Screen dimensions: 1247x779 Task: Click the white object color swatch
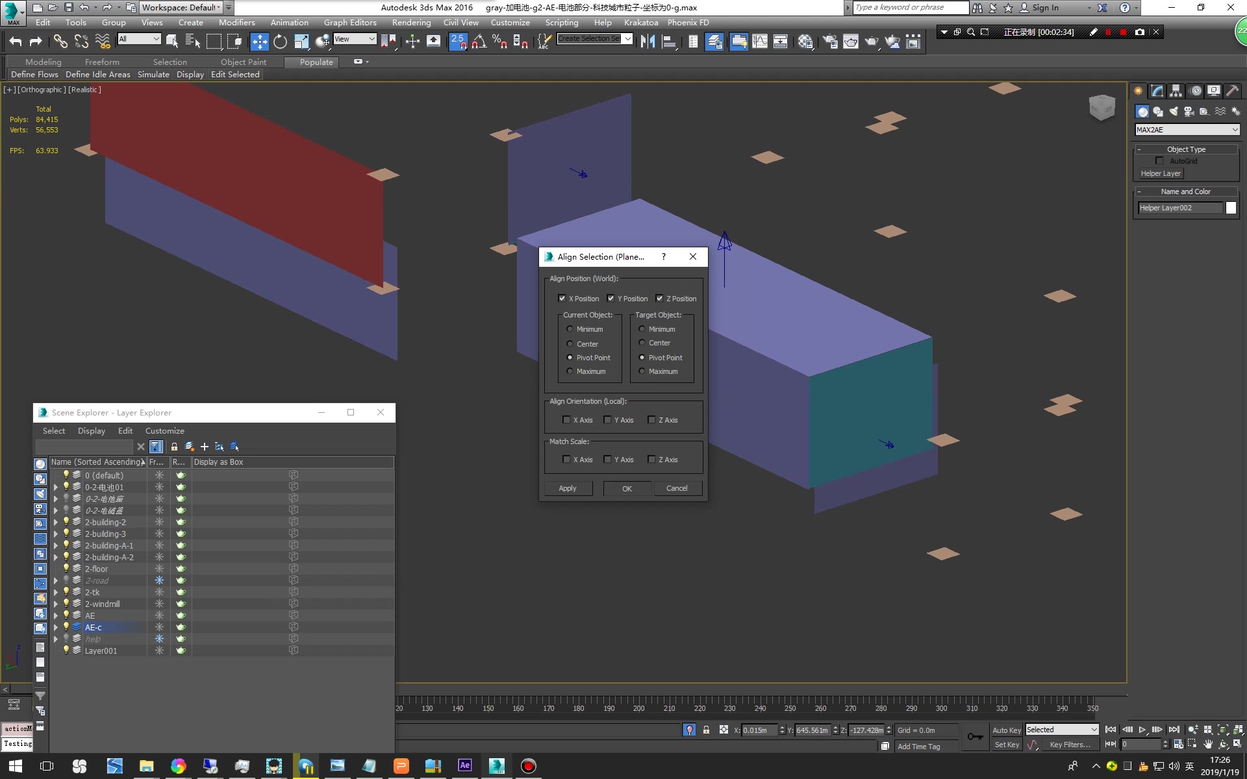point(1231,208)
